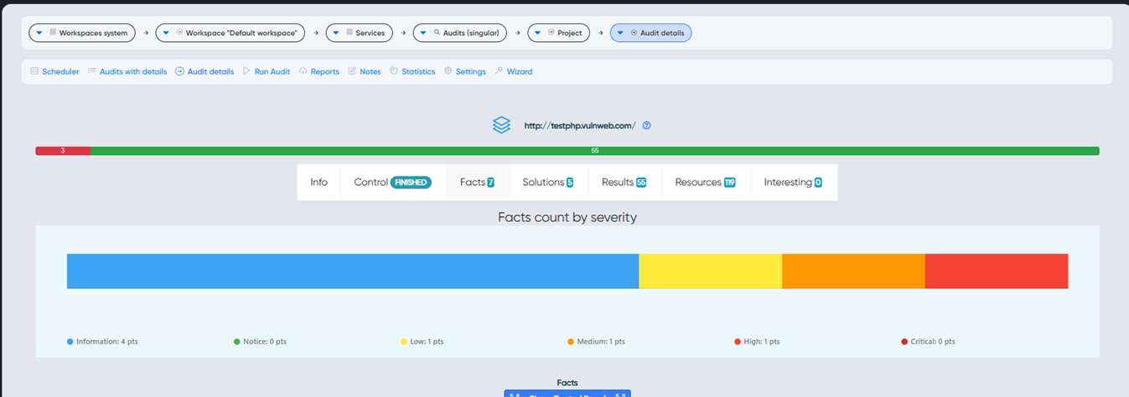Toggle the Information: 4 pts legend entry
1129x397 pixels.
point(102,342)
